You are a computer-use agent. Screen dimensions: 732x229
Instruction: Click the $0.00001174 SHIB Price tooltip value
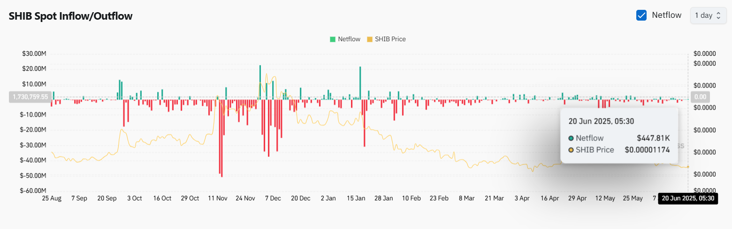coord(648,150)
